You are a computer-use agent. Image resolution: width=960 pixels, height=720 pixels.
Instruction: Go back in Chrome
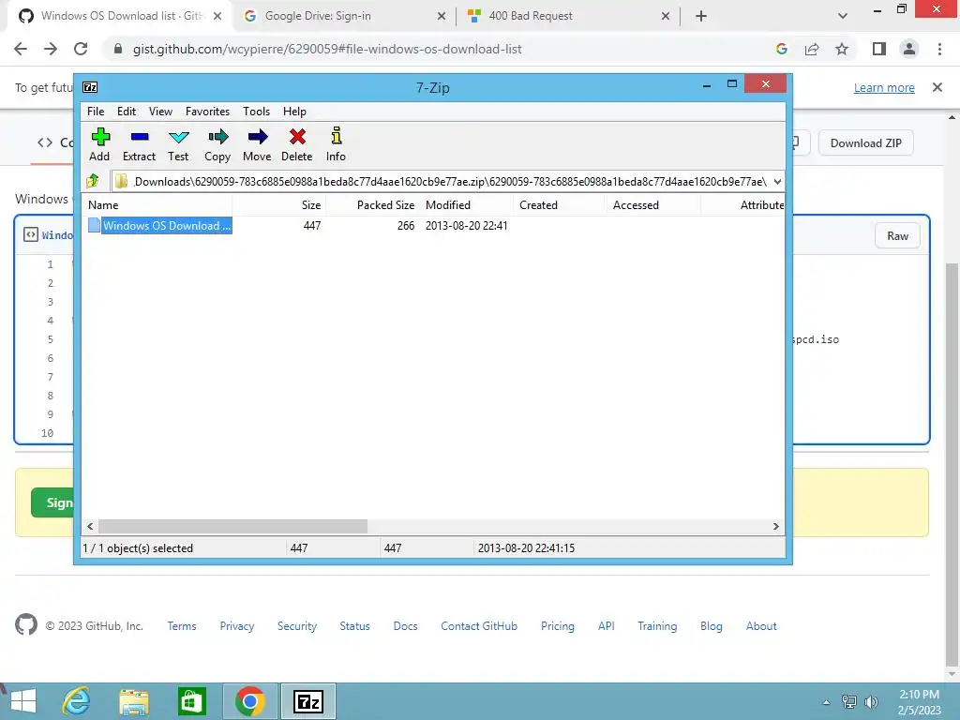pyautogui.click(x=21, y=49)
